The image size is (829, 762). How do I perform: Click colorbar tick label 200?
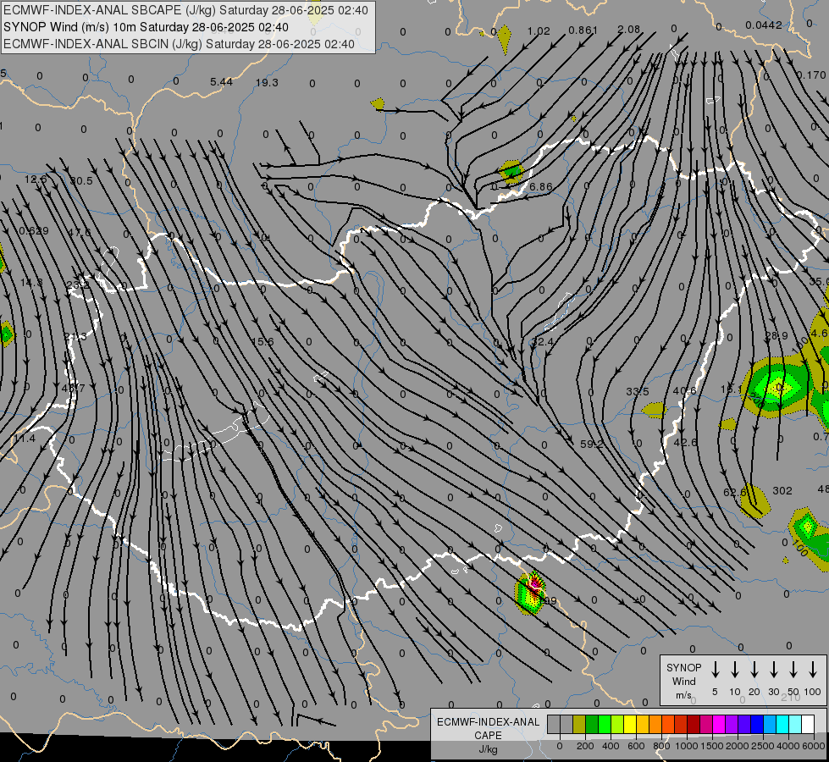click(585, 746)
